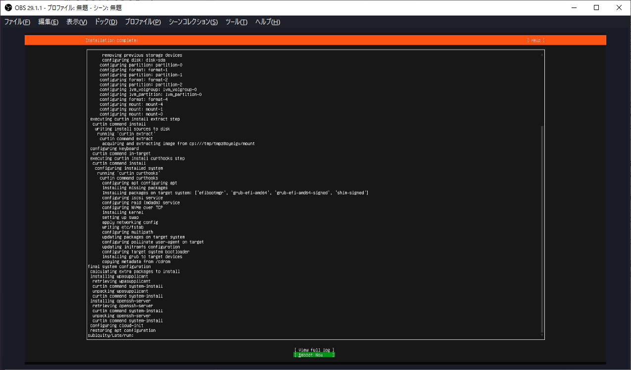Open the ヘルプ menu
Image resolution: width=631 pixels, height=370 pixels.
pos(268,22)
